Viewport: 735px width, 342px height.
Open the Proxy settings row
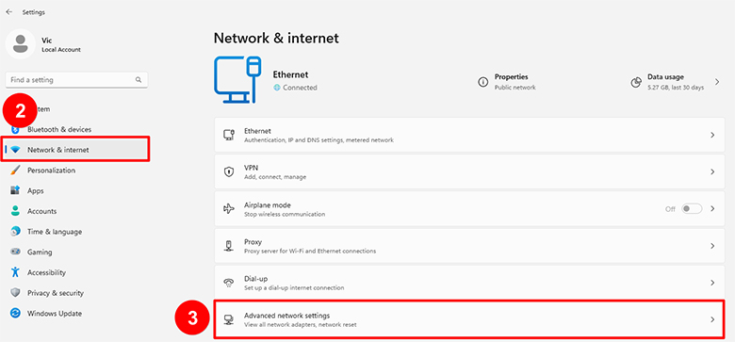point(469,246)
